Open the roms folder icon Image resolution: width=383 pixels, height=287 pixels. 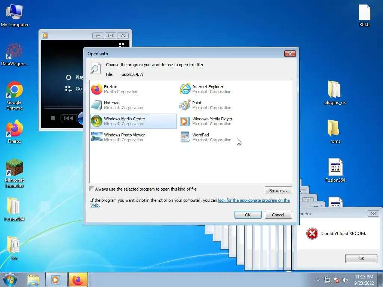tap(335, 132)
